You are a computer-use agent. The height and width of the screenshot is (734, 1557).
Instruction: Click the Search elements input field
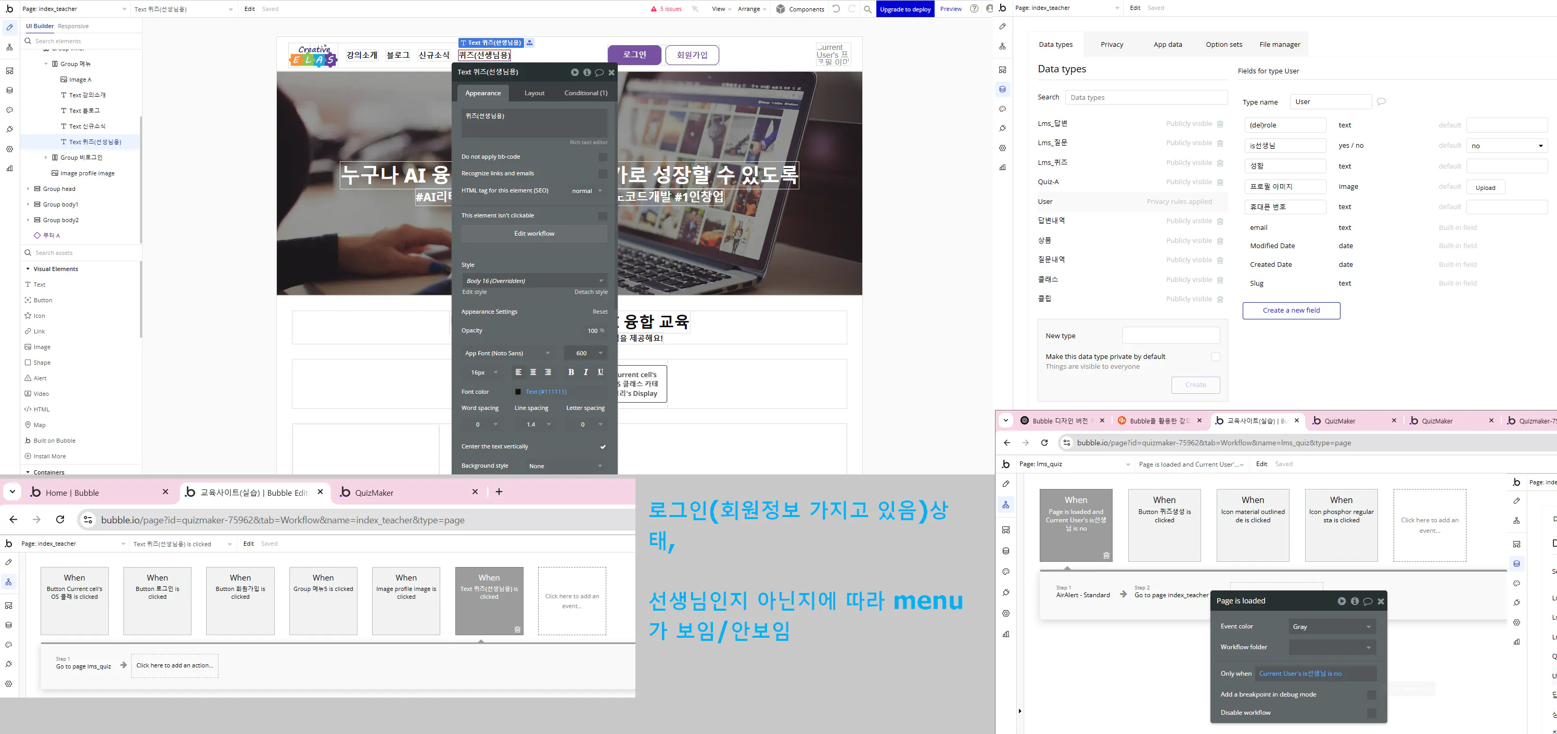coord(81,41)
